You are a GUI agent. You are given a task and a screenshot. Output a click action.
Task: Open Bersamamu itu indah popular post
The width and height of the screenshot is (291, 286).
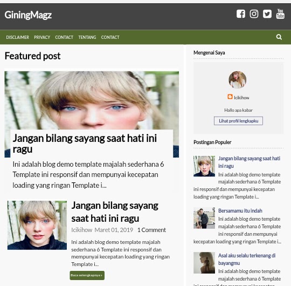pos(240,210)
